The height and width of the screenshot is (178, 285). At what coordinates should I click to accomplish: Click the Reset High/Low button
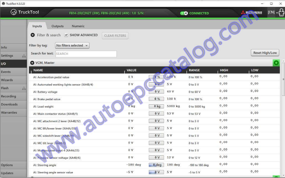tap(265, 53)
